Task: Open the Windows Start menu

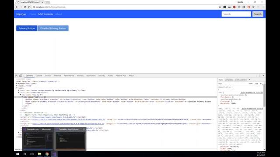Action: pos(17,154)
